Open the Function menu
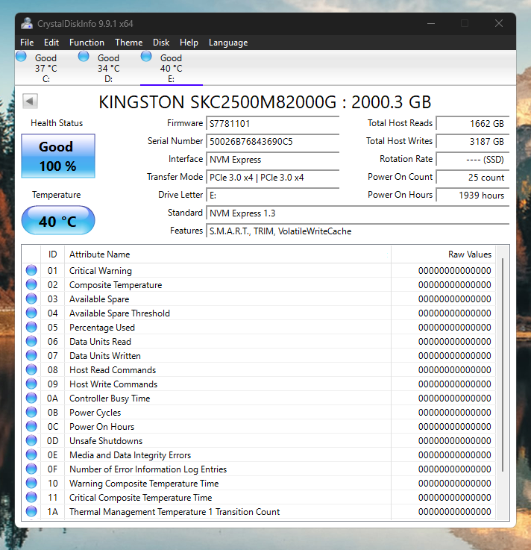This screenshot has height=550, width=531. 87,43
